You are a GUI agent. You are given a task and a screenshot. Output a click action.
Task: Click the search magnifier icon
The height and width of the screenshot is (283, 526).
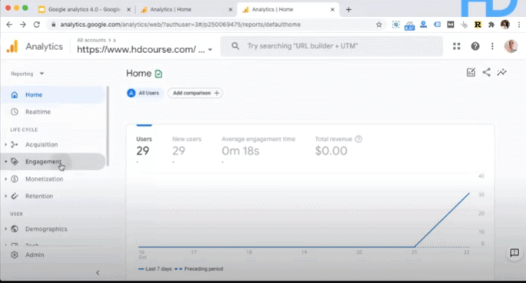(235, 46)
